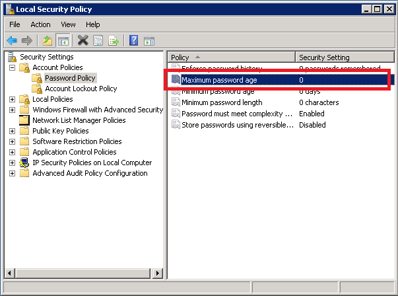398x296 pixels.
Task: Click Store passwords using reversible policy icon
Action: 176,124
